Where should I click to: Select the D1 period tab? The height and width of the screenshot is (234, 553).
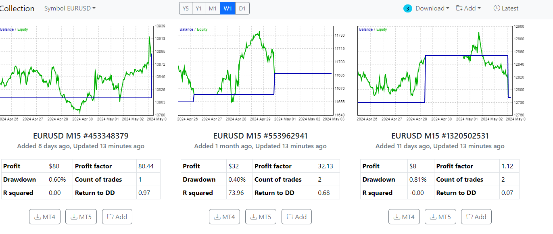(242, 8)
